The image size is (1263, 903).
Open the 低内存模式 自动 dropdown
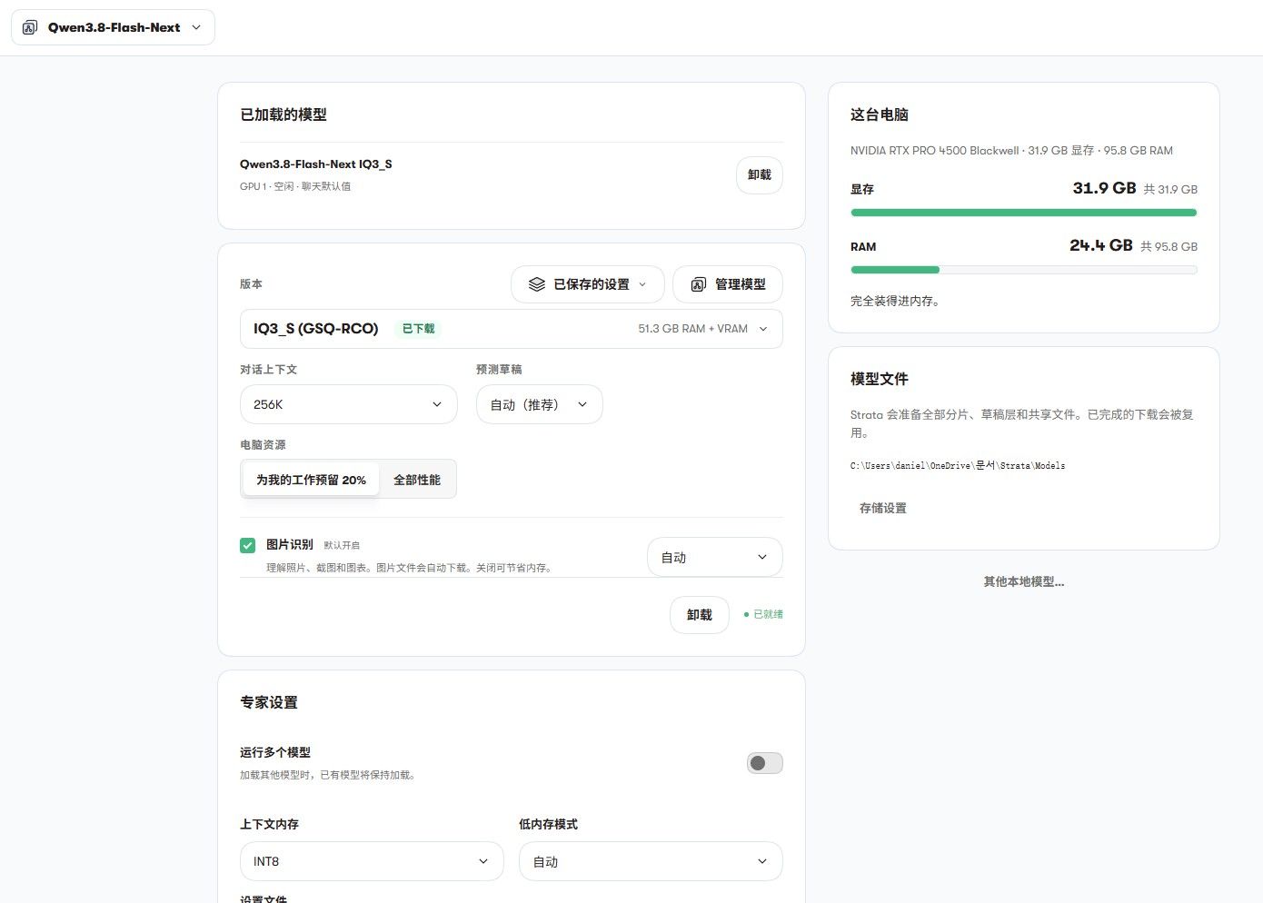tap(650, 861)
